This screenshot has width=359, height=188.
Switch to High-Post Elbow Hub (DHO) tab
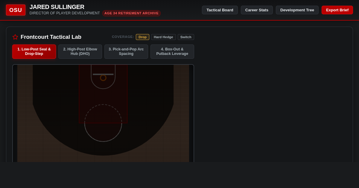[80, 52]
